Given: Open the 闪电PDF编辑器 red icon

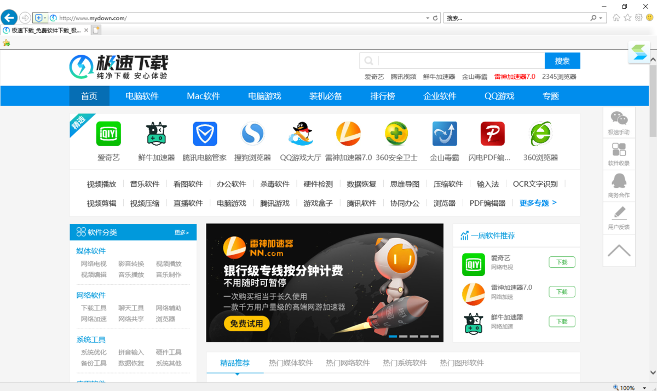Looking at the screenshot, I should [493, 134].
